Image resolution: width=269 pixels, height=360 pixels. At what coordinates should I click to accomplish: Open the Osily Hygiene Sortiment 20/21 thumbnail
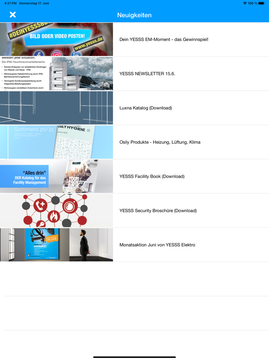click(x=56, y=142)
